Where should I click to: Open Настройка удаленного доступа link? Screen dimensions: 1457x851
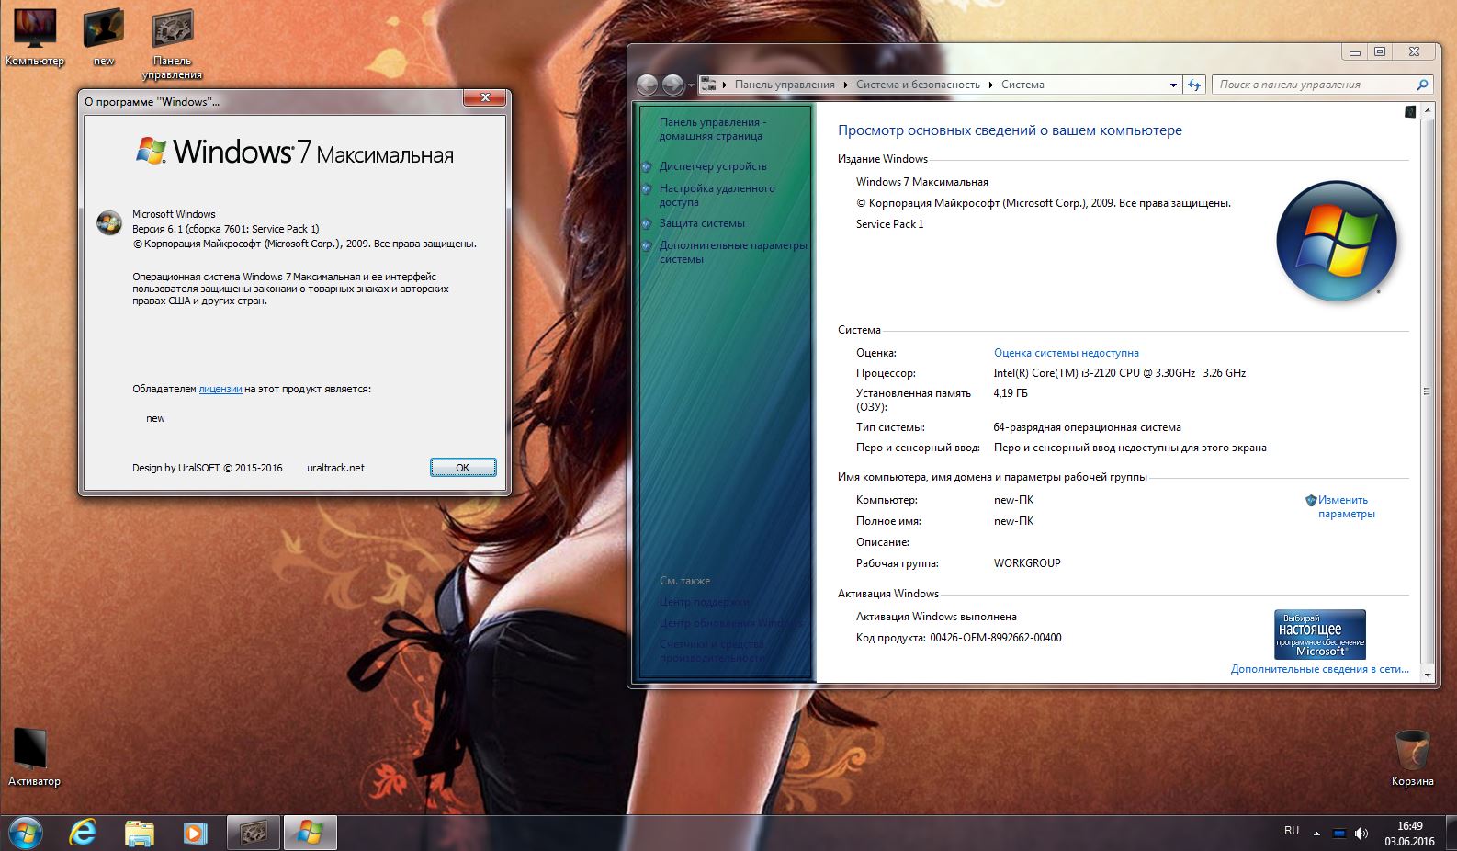717,195
